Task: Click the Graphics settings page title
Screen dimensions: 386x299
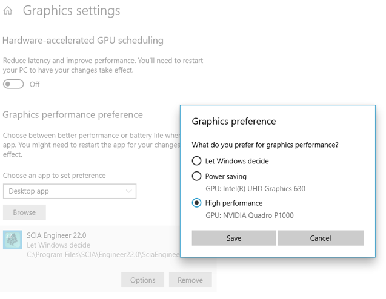Action: click(72, 11)
